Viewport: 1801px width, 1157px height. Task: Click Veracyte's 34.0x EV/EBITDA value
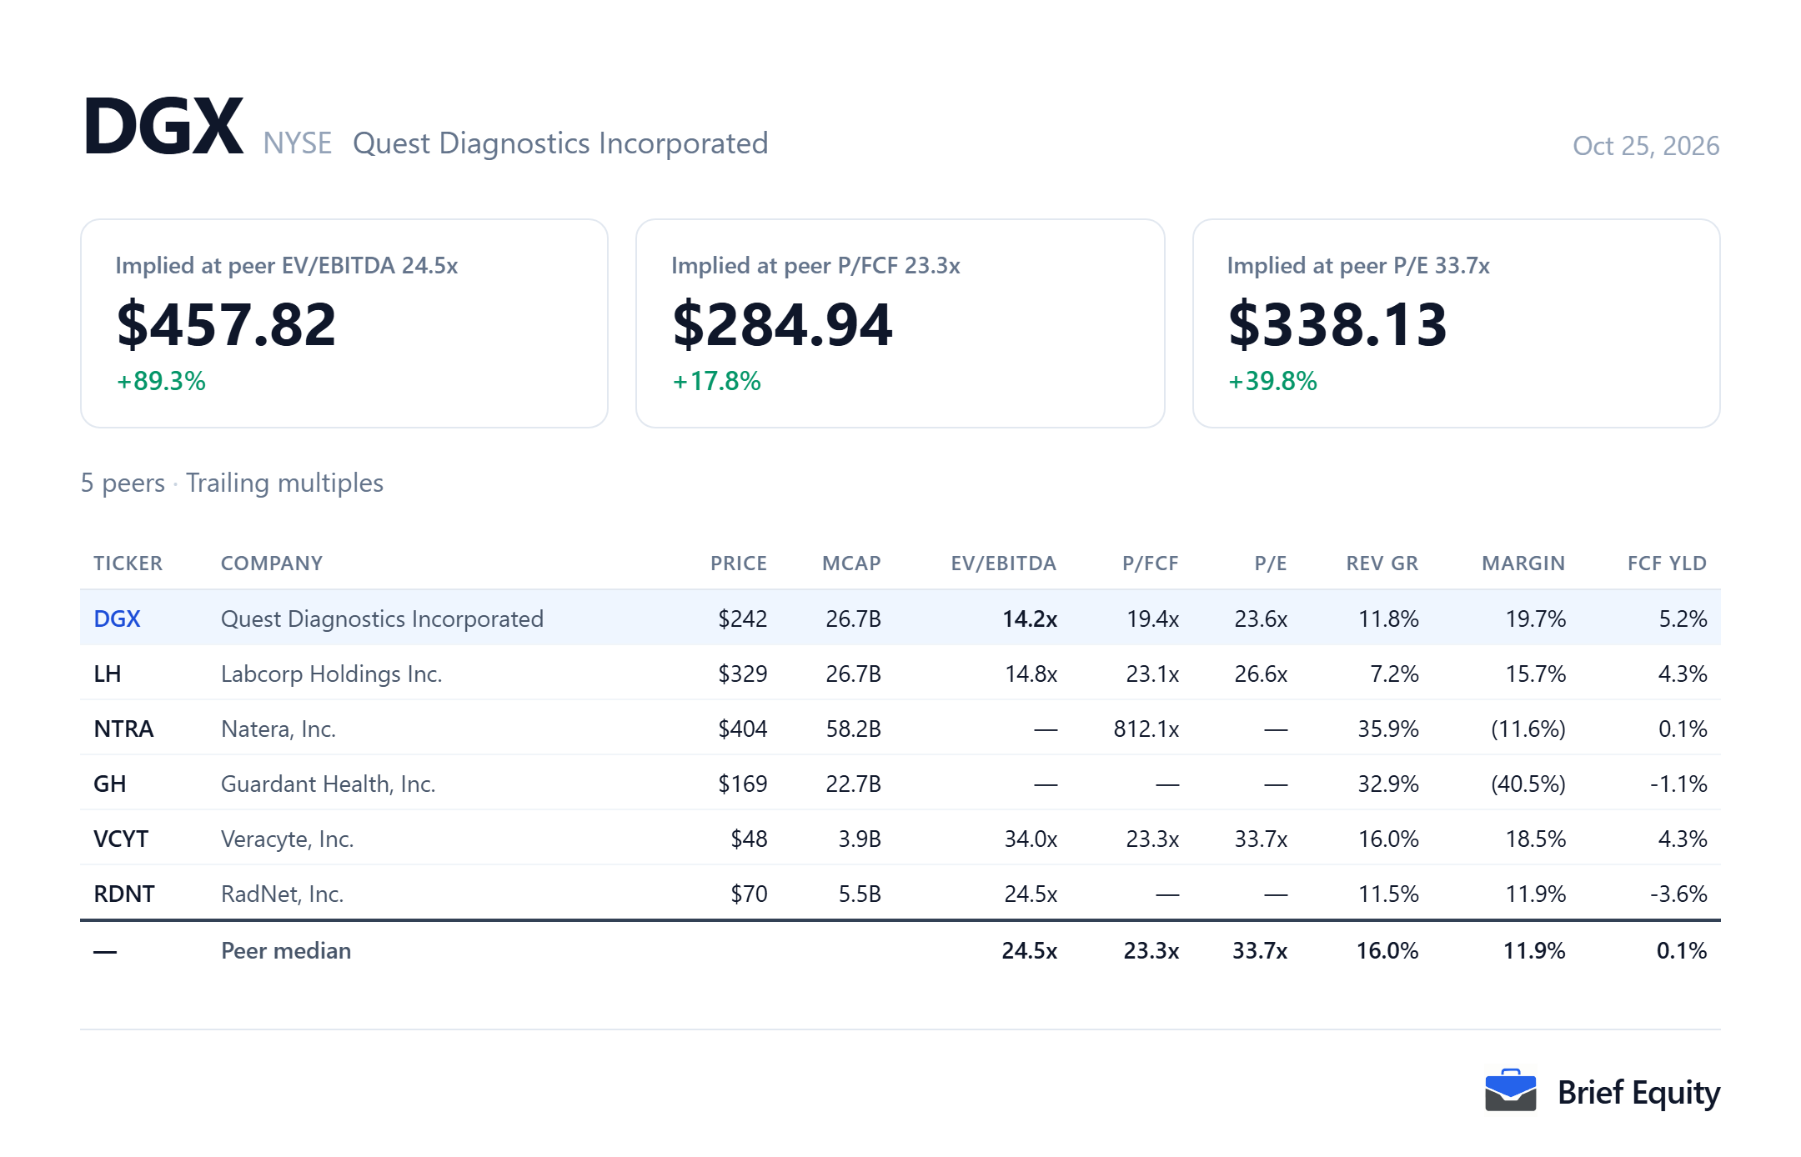pos(1031,839)
